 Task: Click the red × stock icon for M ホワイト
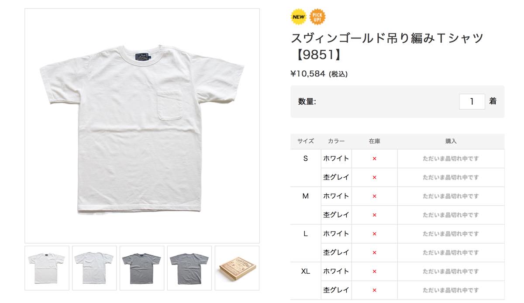(x=374, y=196)
